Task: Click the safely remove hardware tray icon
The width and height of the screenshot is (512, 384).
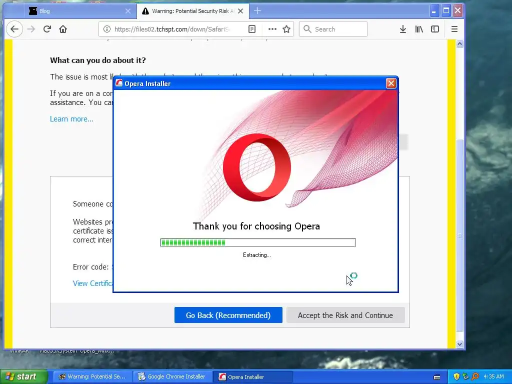Action: point(465,376)
